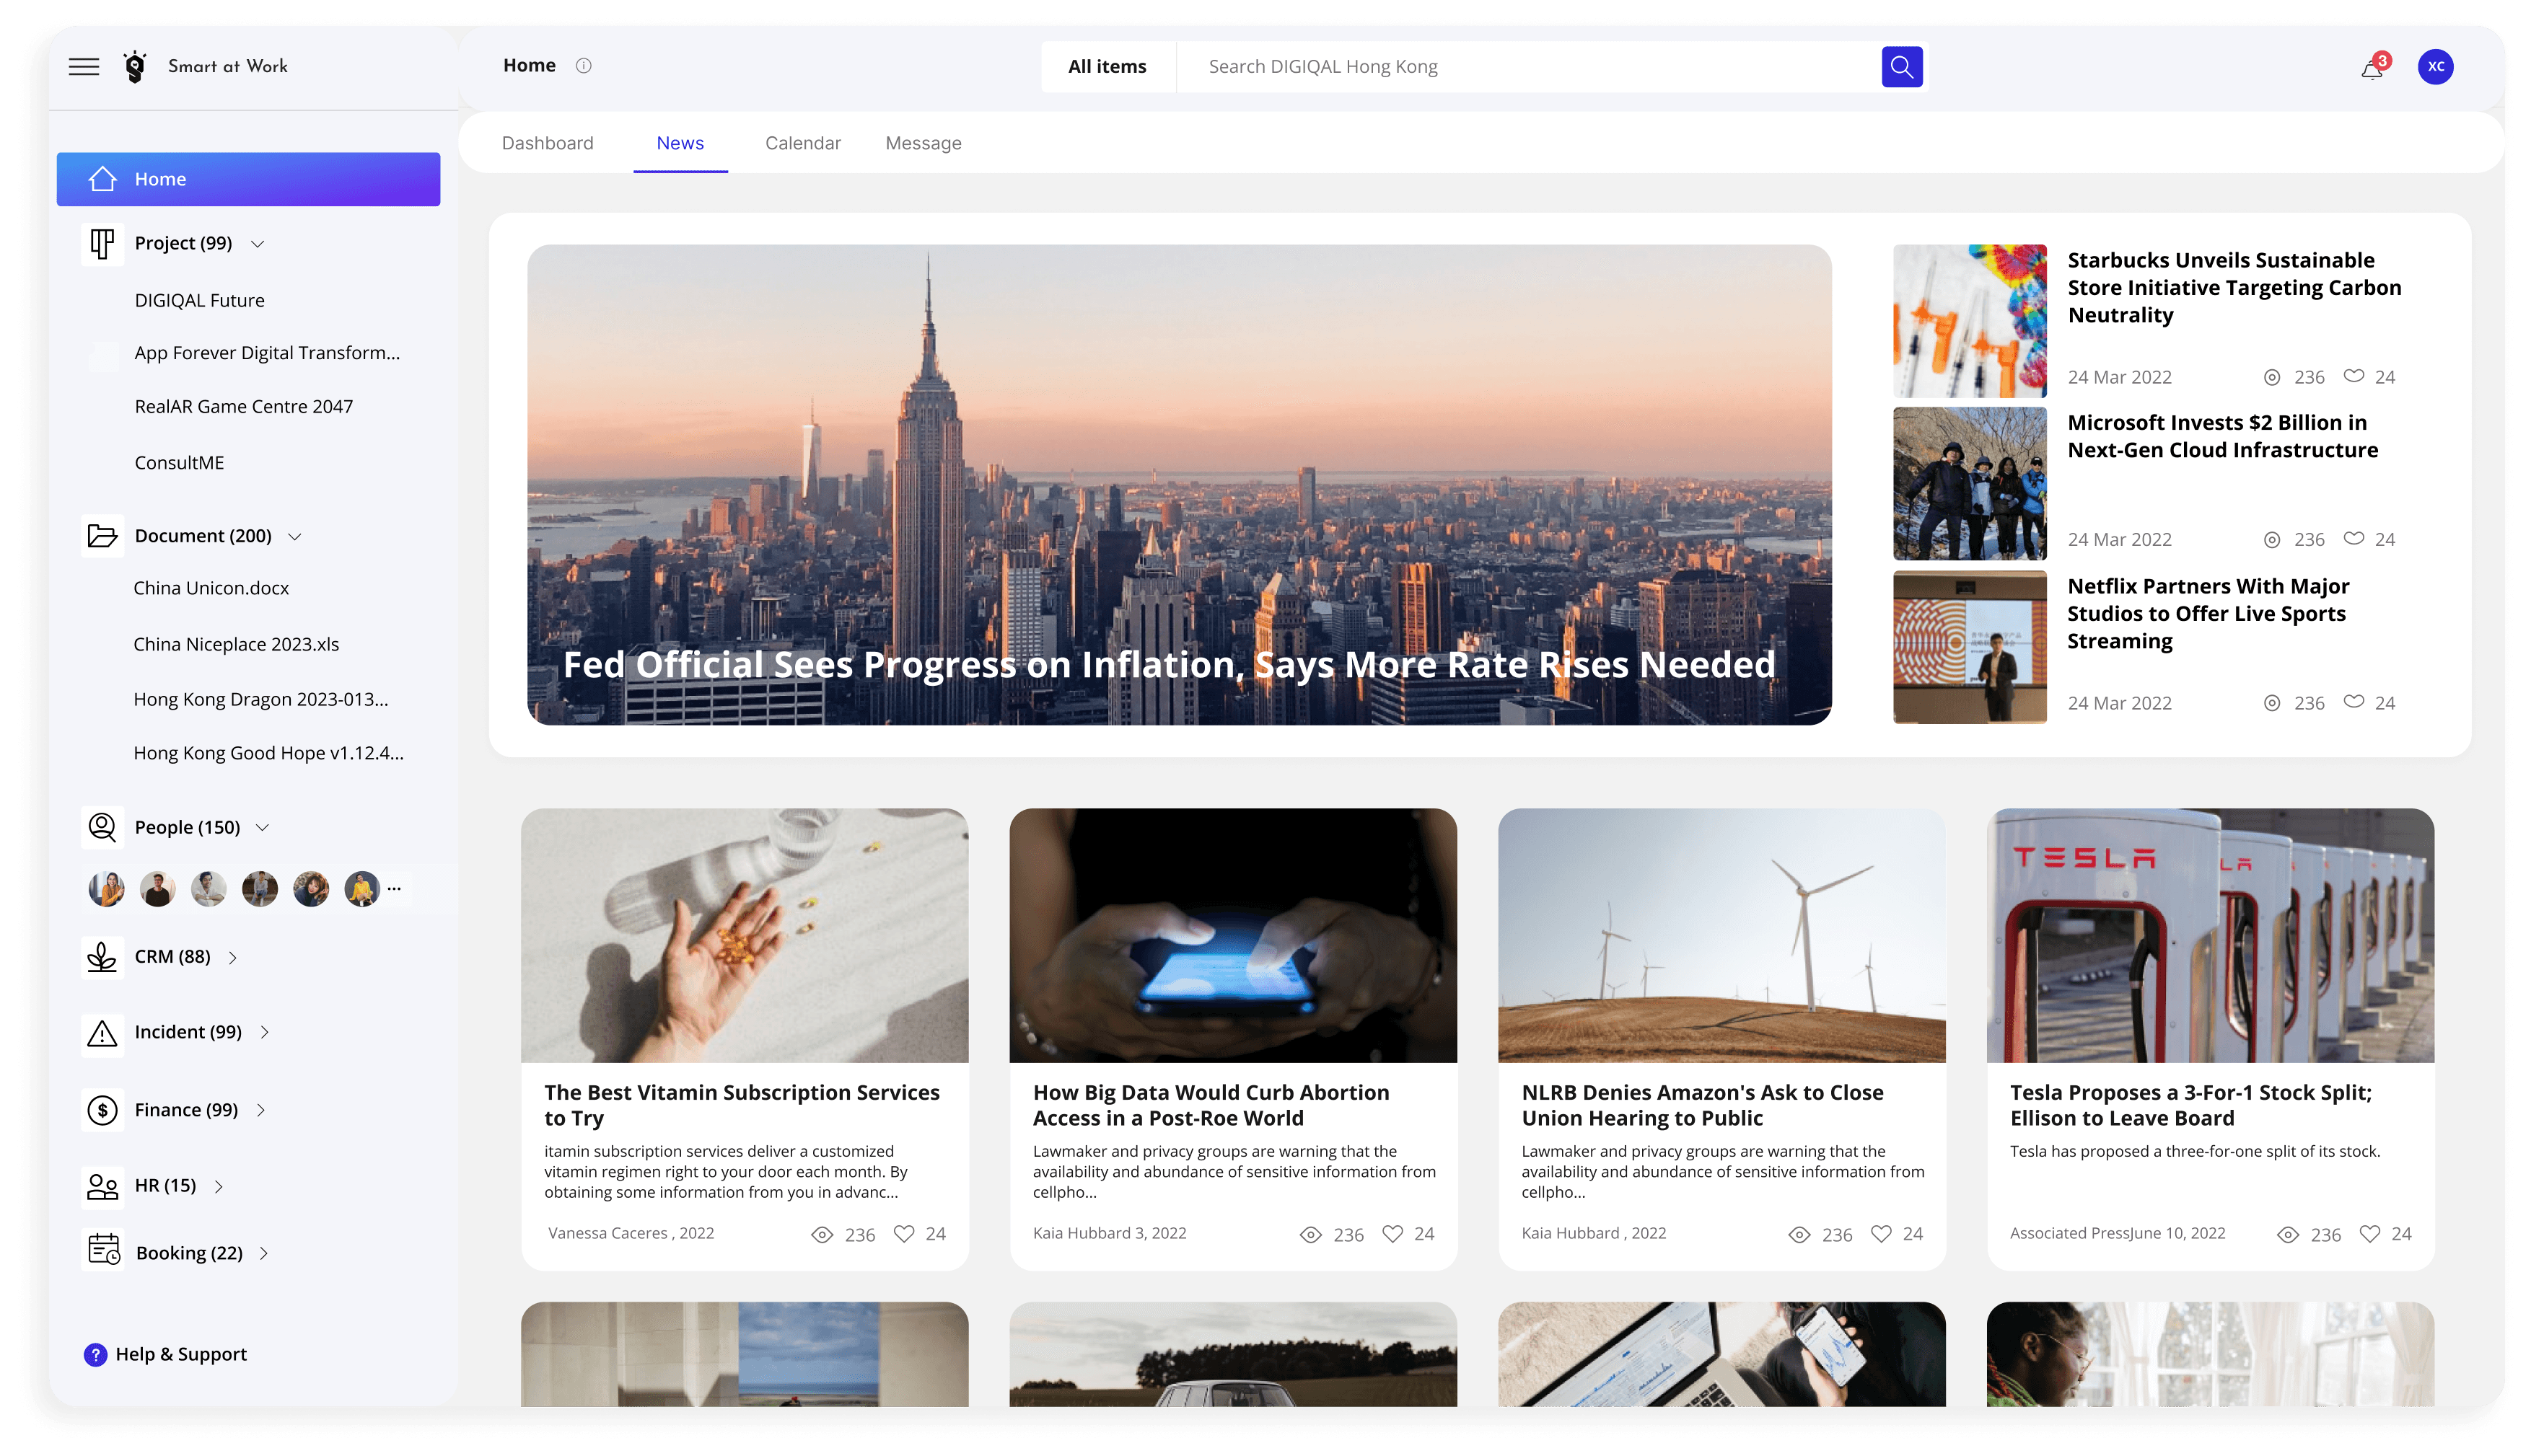The image size is (2531, 1456).
Task: Collapse the Project (99) section
Action: pyautogui.click(x=258, y=244)
